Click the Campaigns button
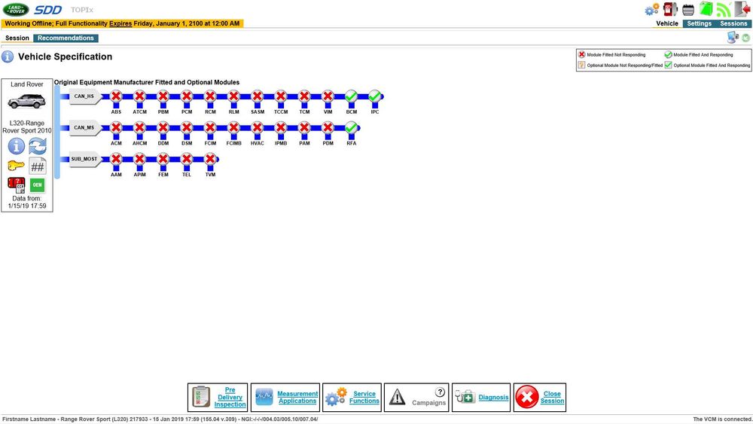The height and width of the screenshot is (424, 753). (416, 397)
